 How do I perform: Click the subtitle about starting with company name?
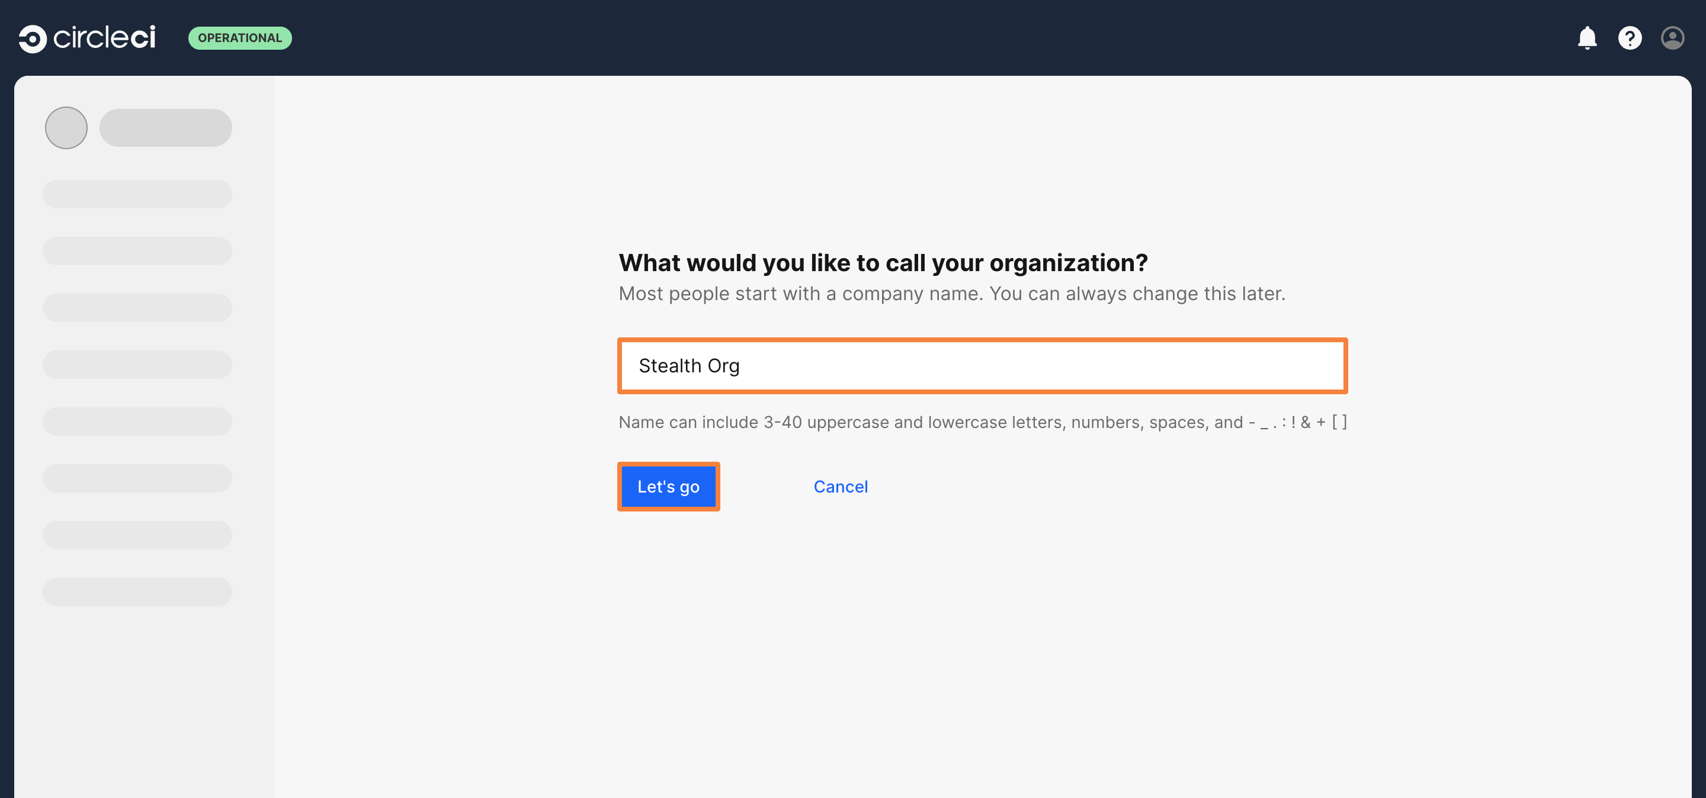click(x=952, y=293)
